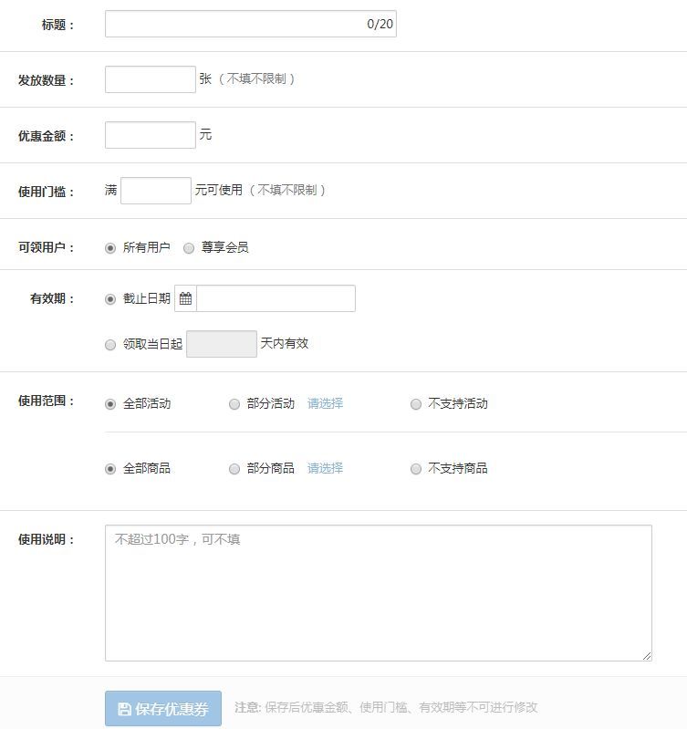Focus the 使用门槛 threshold input field

[x=156, y=191]
